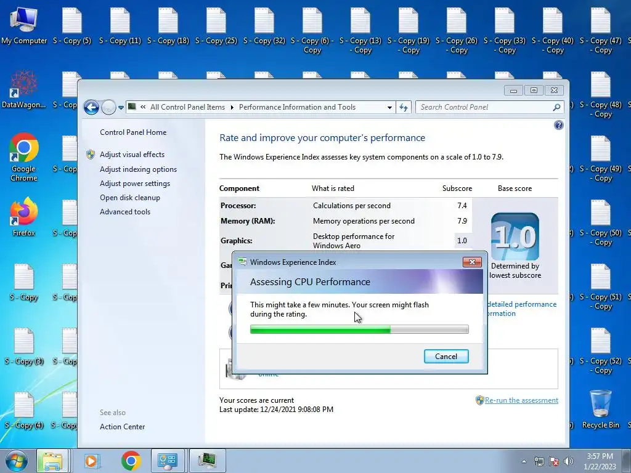Viewport: 631px width, 473px height.
Task: Select the S - Copy (3) file
Action: 24,346
